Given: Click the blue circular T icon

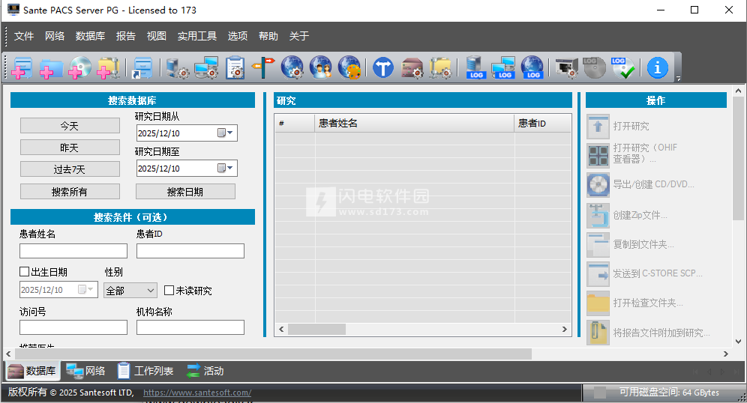Looking at the screenshot, I should 383,68.
